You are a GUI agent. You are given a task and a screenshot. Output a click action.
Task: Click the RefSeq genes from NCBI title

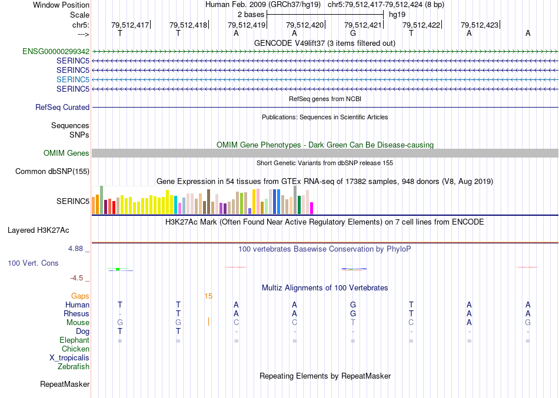click(325, 99)
